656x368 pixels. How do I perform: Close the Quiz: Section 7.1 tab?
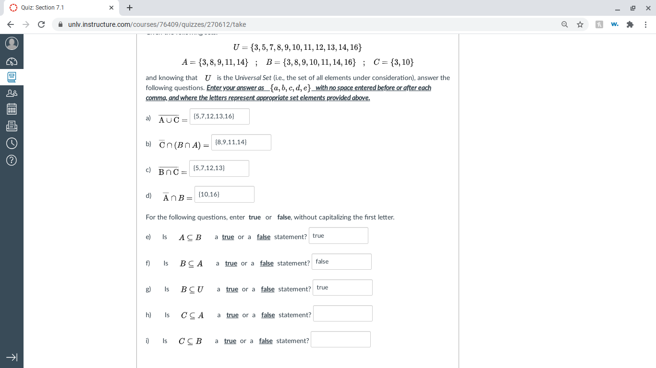111,8
